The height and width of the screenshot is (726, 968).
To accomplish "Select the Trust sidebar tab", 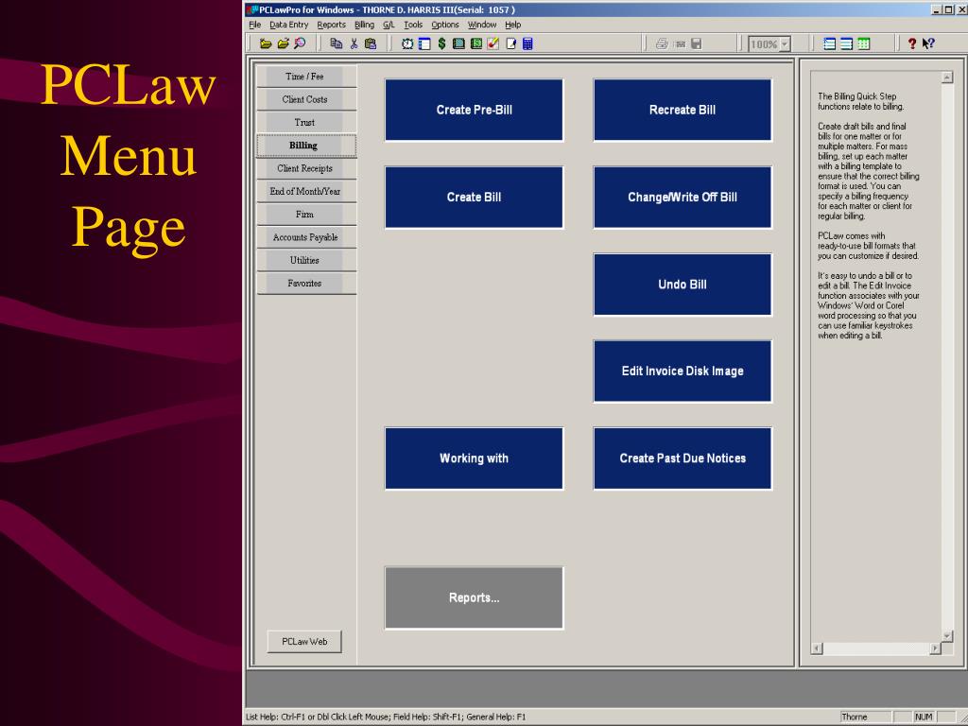I will tap(306, 122).
